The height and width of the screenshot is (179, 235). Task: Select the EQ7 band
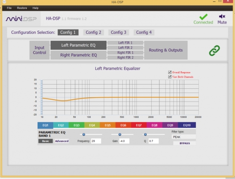139,125
